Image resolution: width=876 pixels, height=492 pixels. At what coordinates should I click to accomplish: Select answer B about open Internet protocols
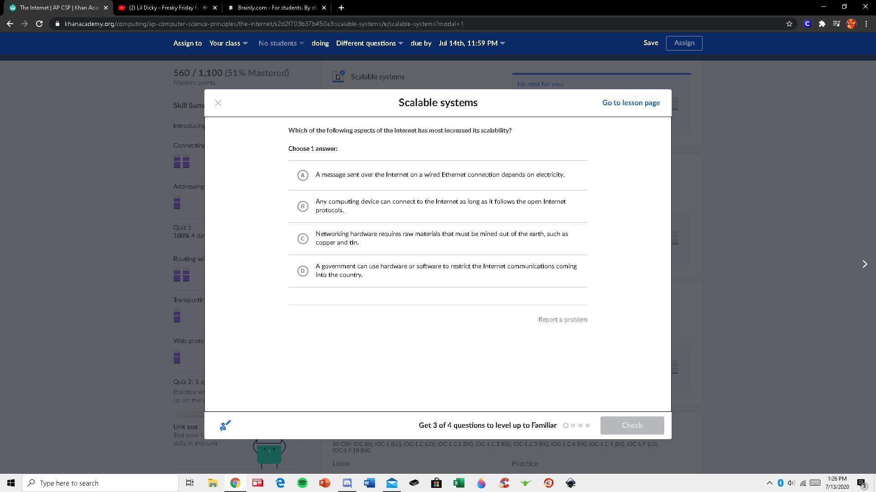[x=302, y=206]
